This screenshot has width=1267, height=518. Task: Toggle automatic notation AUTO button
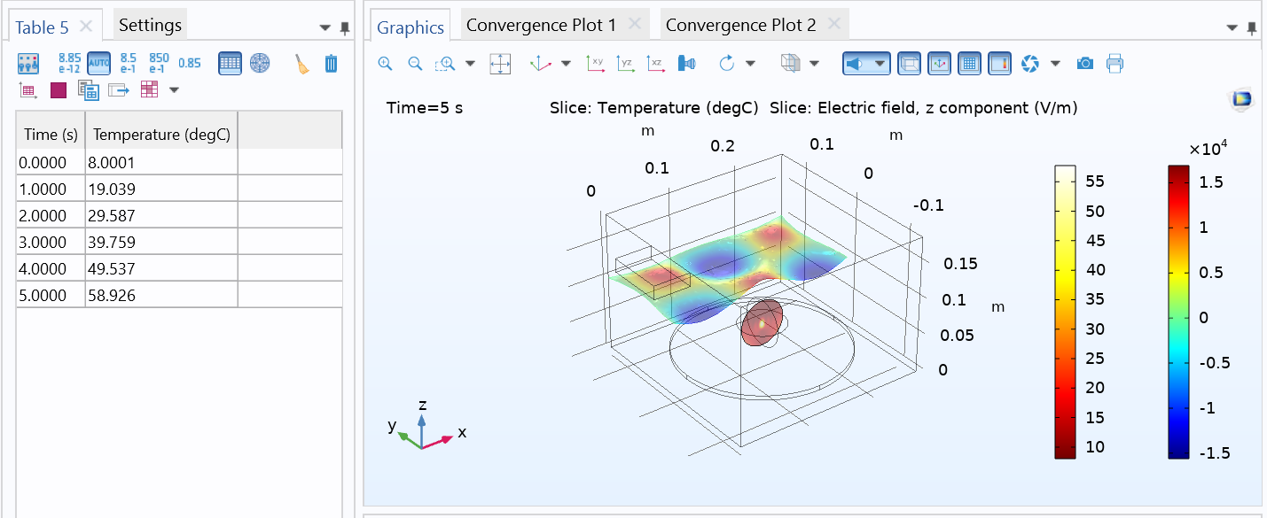98,64
